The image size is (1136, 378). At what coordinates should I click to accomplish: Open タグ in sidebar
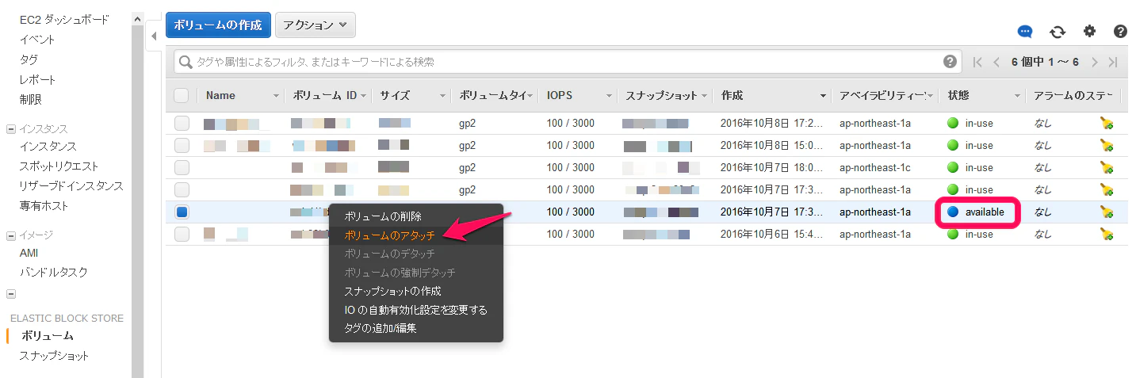pyautogui.click(x=29, y=59)
